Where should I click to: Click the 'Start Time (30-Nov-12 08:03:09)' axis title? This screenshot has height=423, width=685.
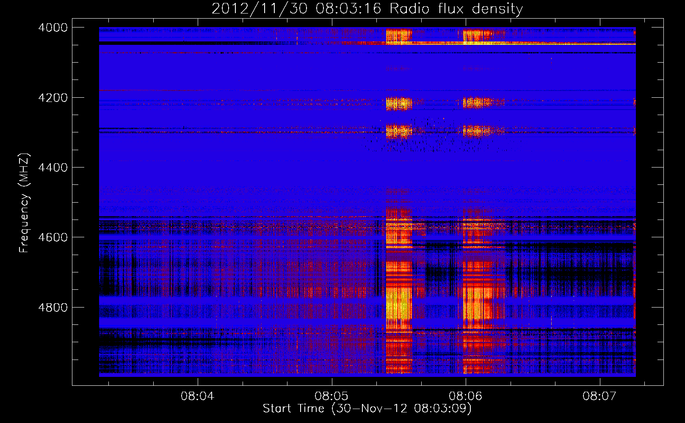coord(367,409)
